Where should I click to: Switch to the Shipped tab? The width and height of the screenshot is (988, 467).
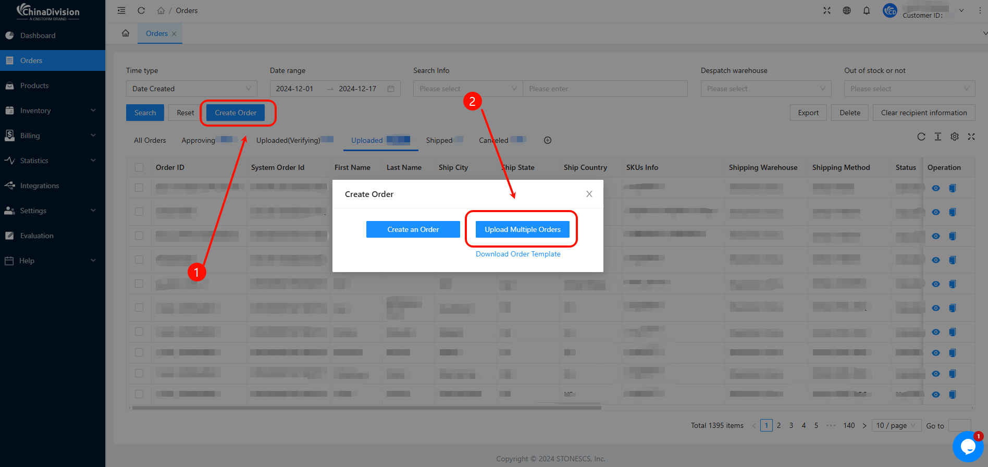439,140
